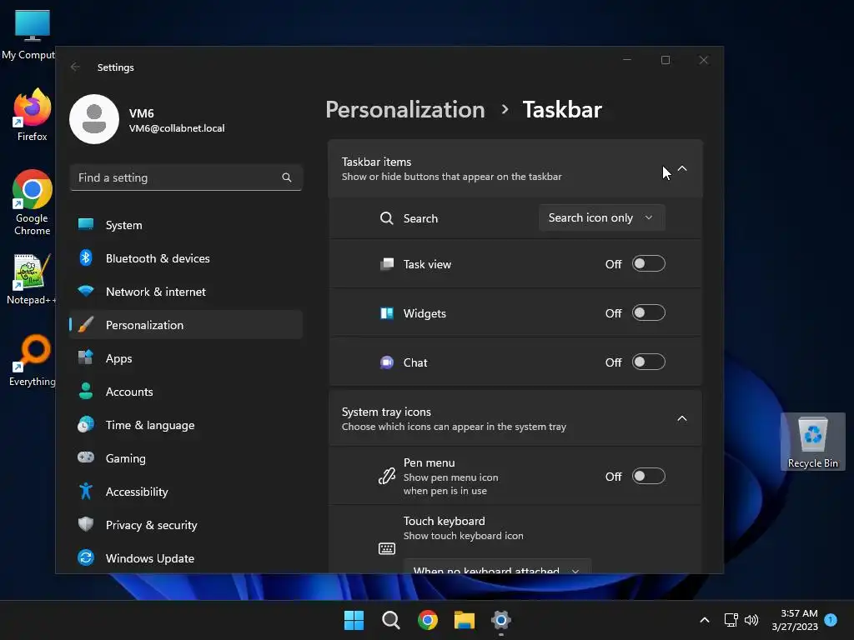Click the Accessibility figure icon
The width and height of the screenshot is (854, 640).
(86, 491)
